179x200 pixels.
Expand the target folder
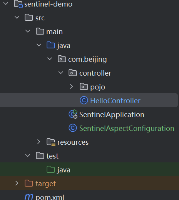point(17,183)
